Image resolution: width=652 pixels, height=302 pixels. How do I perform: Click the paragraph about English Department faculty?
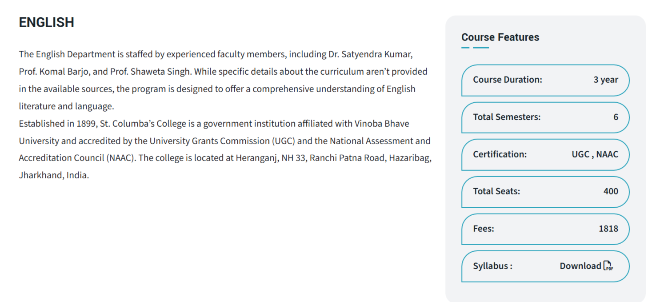(218, 80)
